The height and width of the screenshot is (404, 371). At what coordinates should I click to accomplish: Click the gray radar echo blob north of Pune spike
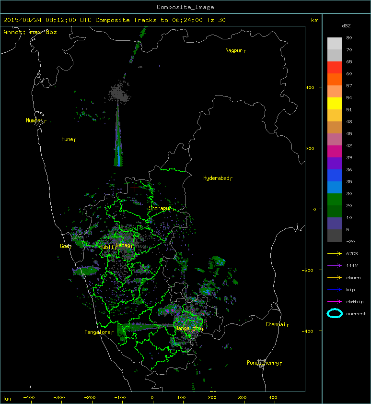coord(118,93)
